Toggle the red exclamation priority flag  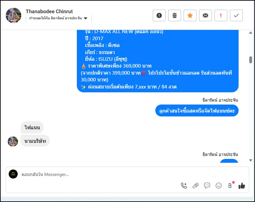(221, 15)
